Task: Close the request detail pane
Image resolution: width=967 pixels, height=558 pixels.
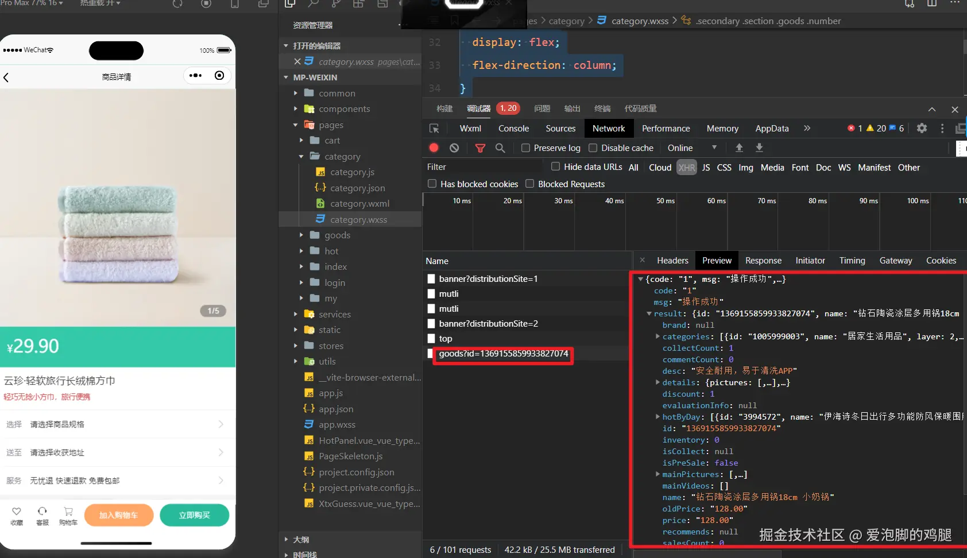Action: point(642,260)
